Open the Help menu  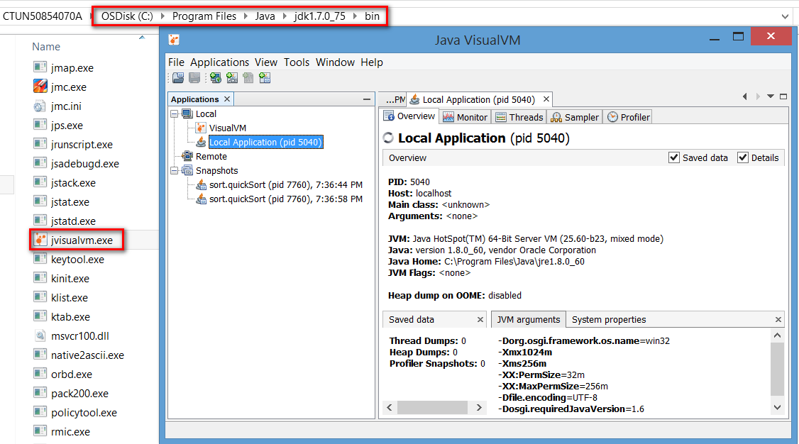(x=372, y=62)
